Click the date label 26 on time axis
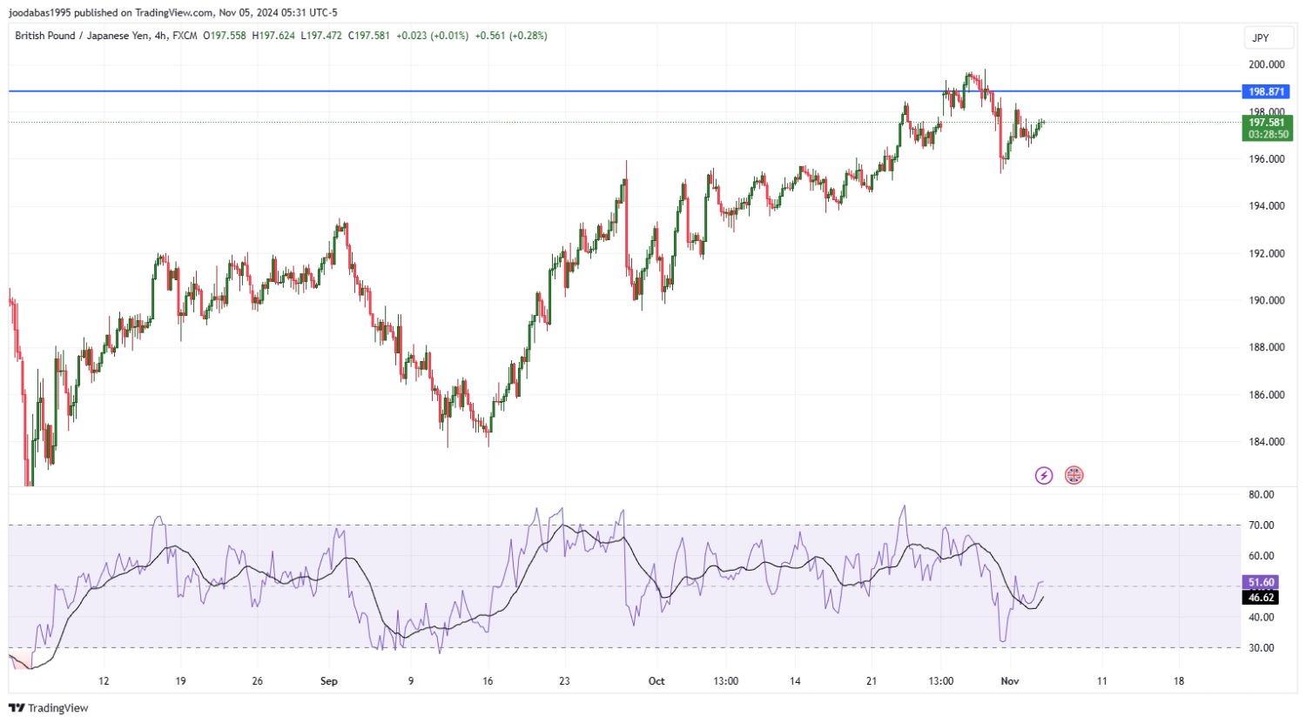The image size is (1306, 723). (257, 681)
